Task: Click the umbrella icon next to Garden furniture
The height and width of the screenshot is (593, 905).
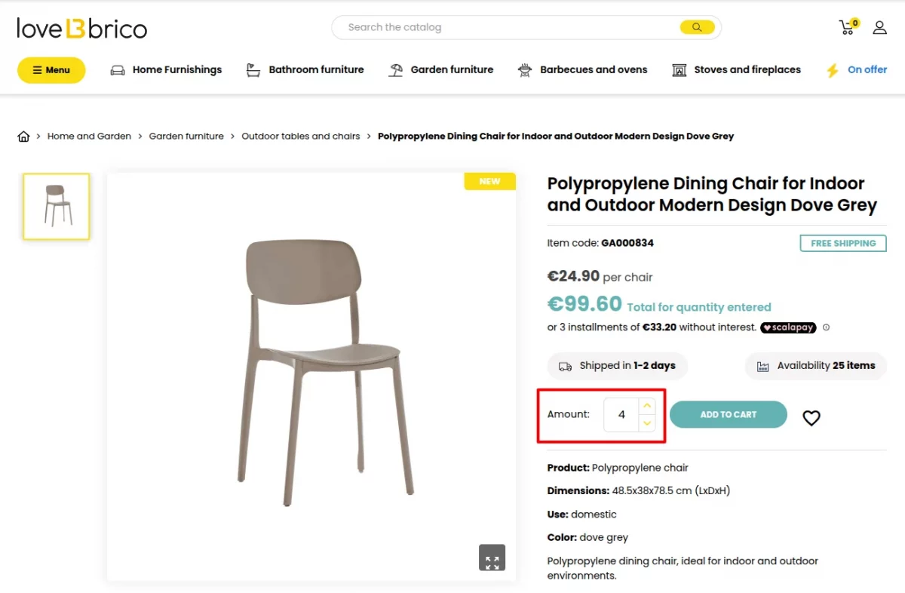Action: (394, 69)
